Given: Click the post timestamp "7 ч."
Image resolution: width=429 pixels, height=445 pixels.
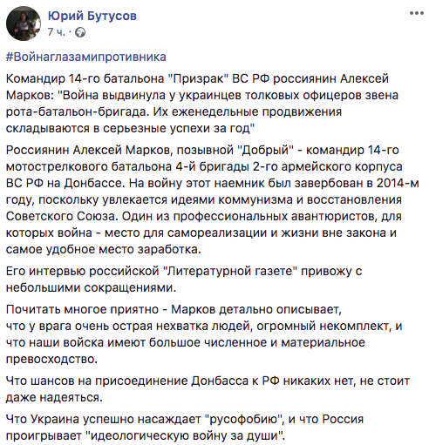Looking at the screenshot, I should [x=57, y=32].
